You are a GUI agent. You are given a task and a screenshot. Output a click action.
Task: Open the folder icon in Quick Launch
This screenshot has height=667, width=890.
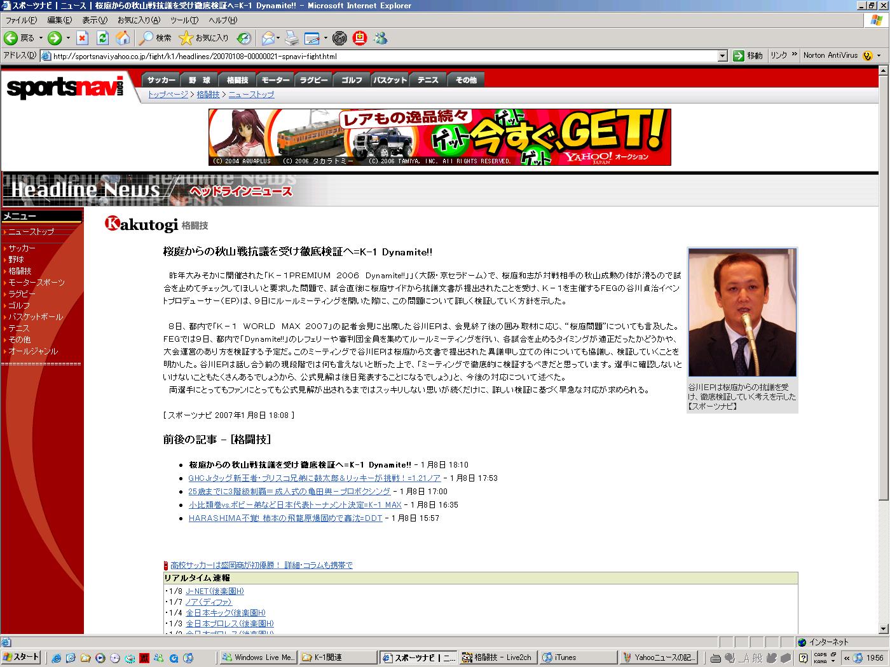(86, 658)
